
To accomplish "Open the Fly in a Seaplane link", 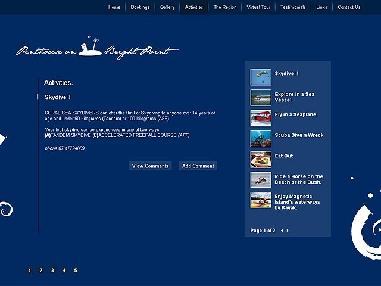I will pos(296,114).
